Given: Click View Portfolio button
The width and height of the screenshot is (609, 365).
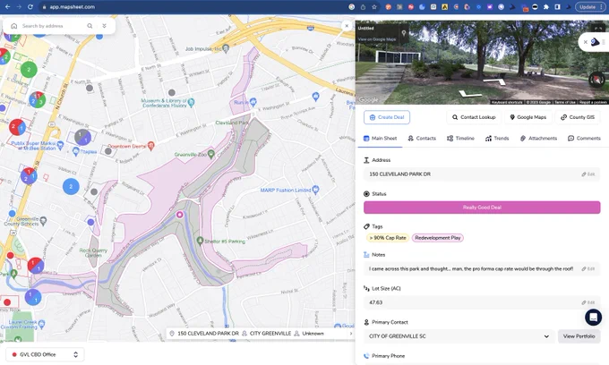Looking at the screenshot, I should [x=579, y=336].
